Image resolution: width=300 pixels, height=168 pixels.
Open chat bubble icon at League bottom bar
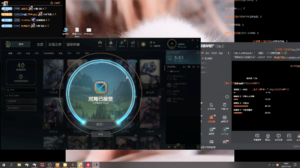pyautogui.click(x=169, y=147)
